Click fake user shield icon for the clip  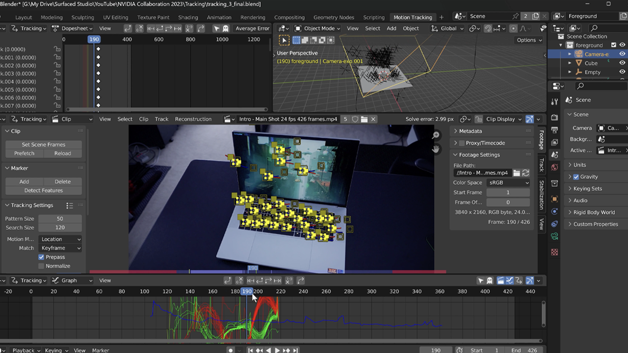[355, 119]
